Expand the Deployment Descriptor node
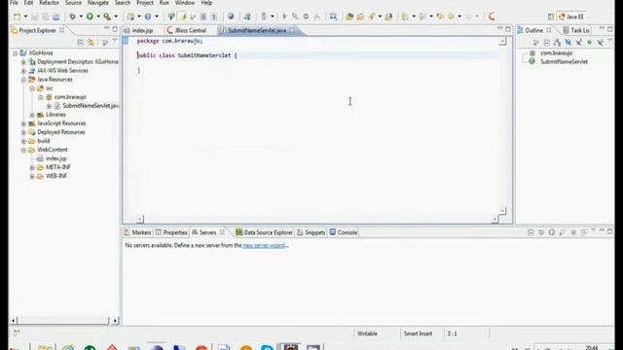623x350 pixels. (23, 62)
